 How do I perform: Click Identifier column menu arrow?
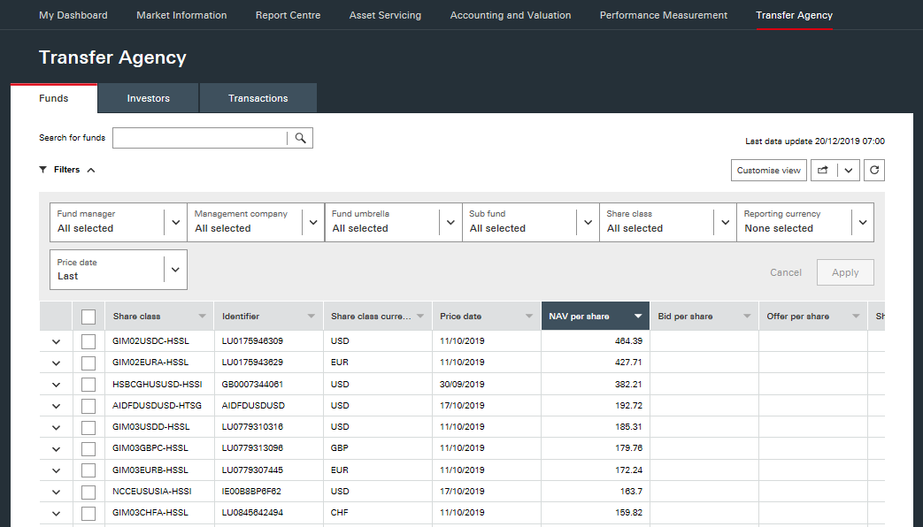[312, 317]
